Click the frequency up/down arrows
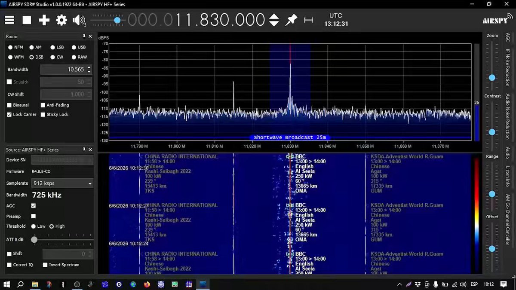The height and width of the screenshot is (290, 516). 274,20
